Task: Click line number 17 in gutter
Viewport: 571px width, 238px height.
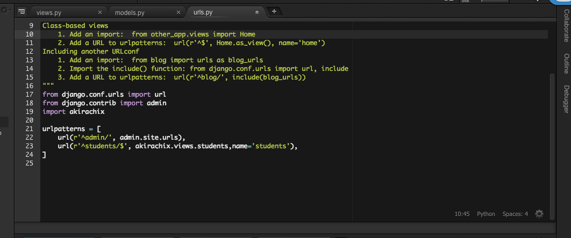Action: (30, 95)
